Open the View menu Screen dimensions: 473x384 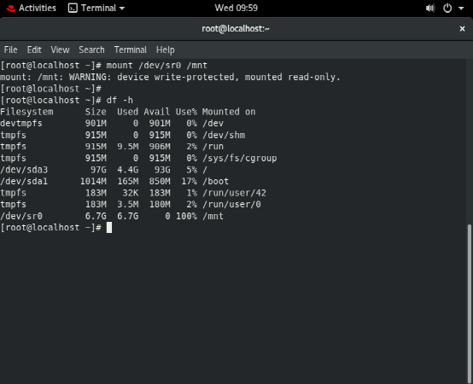pyautogui.click(x=60, y=49)
